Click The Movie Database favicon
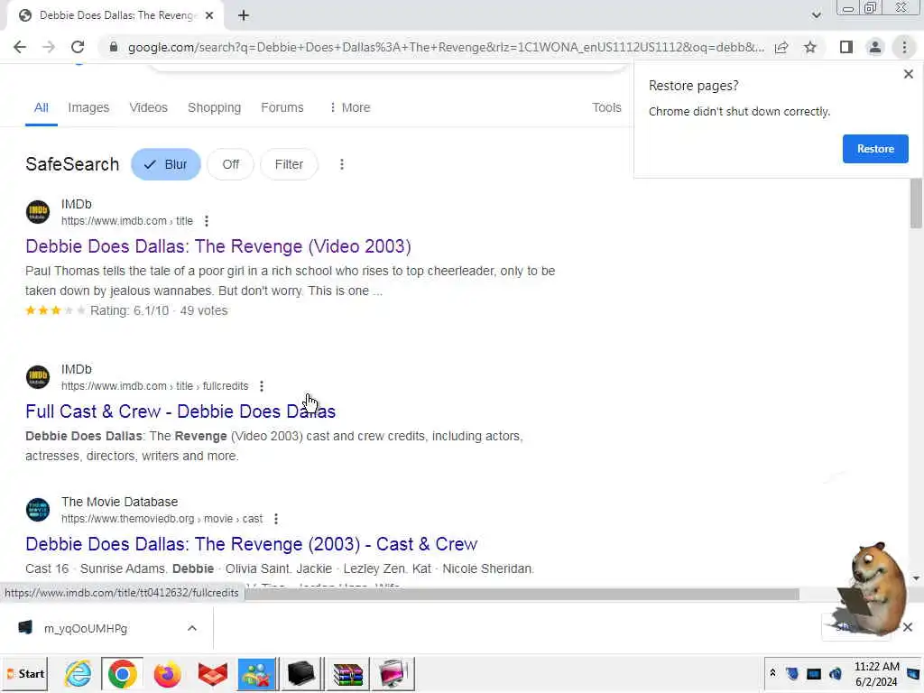The width and height of the screenshot is (924, 693). (38, 510)
